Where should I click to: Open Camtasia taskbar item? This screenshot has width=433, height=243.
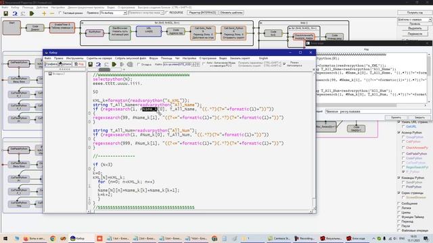[x=279, y=238]
